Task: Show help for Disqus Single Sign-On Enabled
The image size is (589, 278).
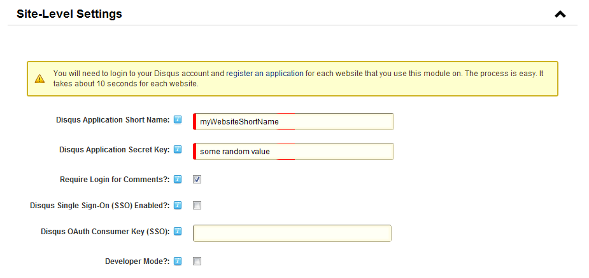Action: tap(178, 205)
